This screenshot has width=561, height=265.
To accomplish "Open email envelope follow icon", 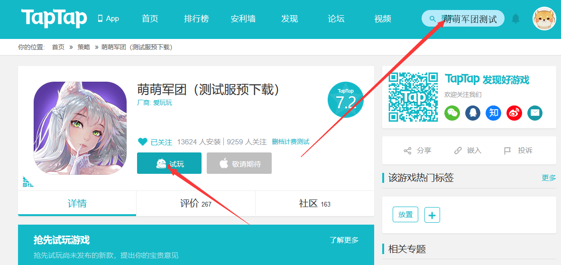I will click(534, 113).
